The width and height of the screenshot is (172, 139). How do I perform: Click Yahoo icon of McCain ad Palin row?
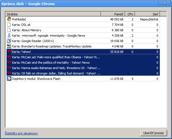coord(9,57)
